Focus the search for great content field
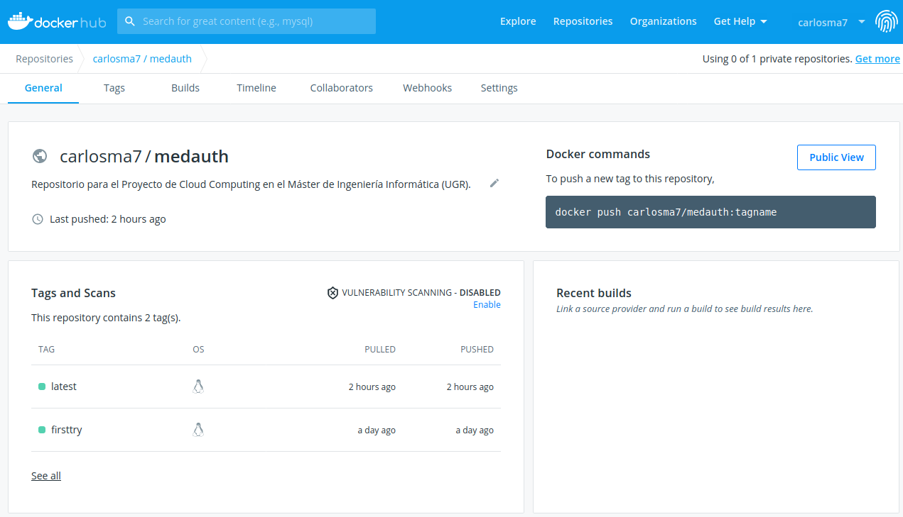This screenshot has height=517, width=903. (x=247, y=21)
